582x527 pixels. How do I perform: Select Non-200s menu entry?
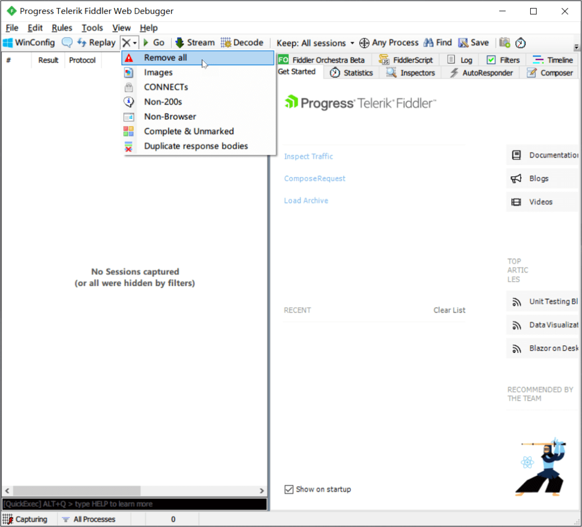[198, 102]
